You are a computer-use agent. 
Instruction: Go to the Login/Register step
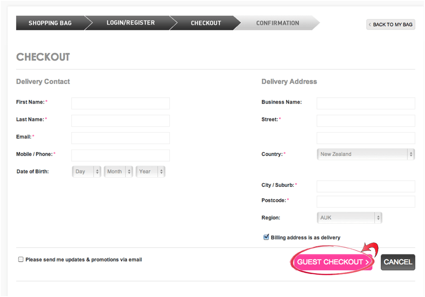click(131, 23)
